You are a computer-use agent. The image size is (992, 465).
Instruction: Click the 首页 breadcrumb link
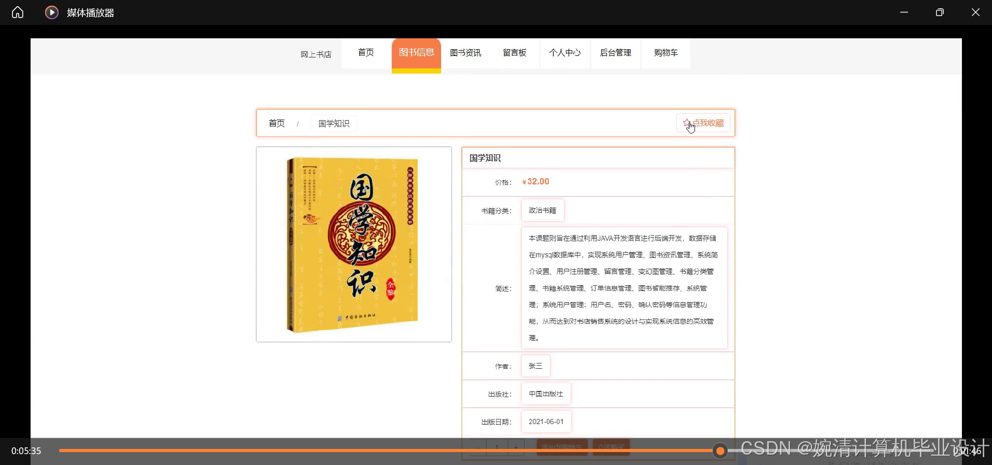click(x=277, y=123)
